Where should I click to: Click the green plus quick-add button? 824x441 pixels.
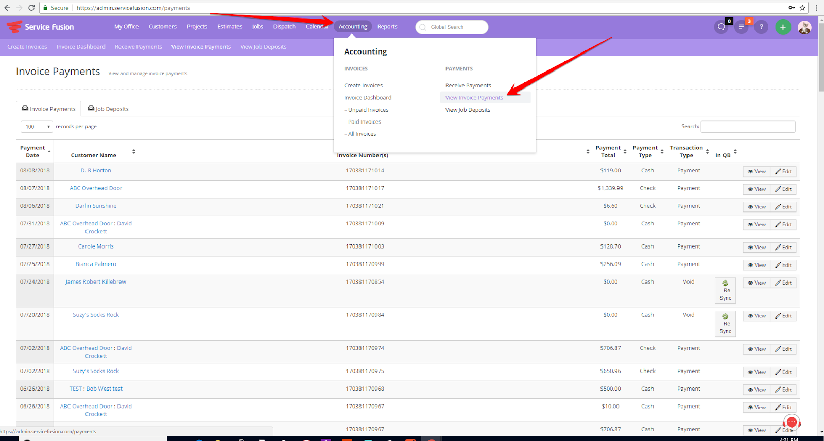(x=783, y=27)
